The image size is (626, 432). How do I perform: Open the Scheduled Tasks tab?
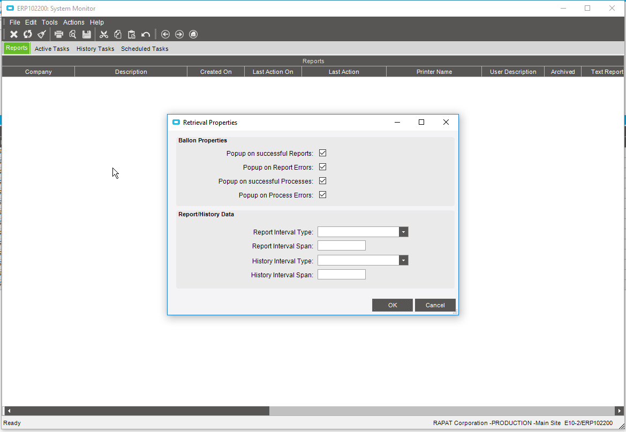tap(145, 49)
